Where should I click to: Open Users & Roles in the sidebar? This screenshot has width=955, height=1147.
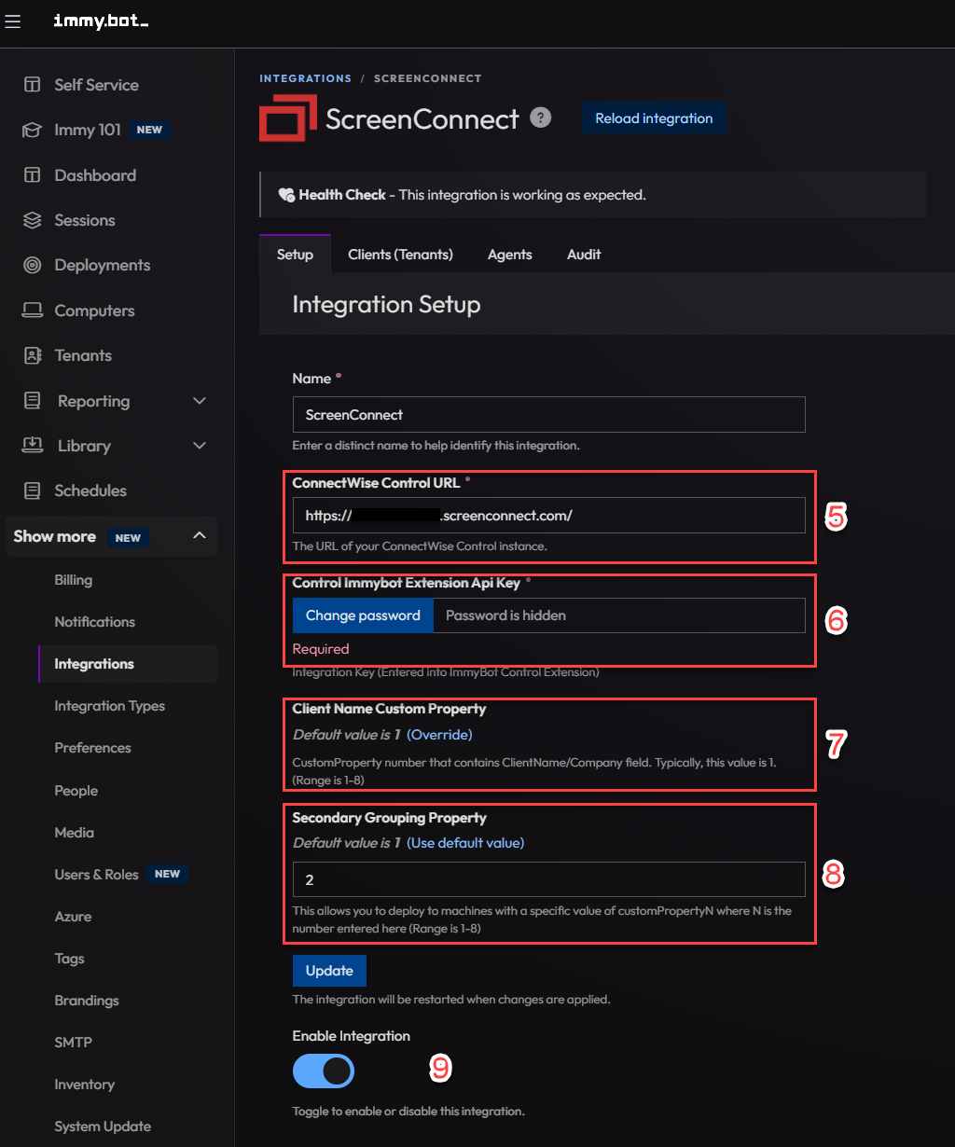tap(96, 875)
